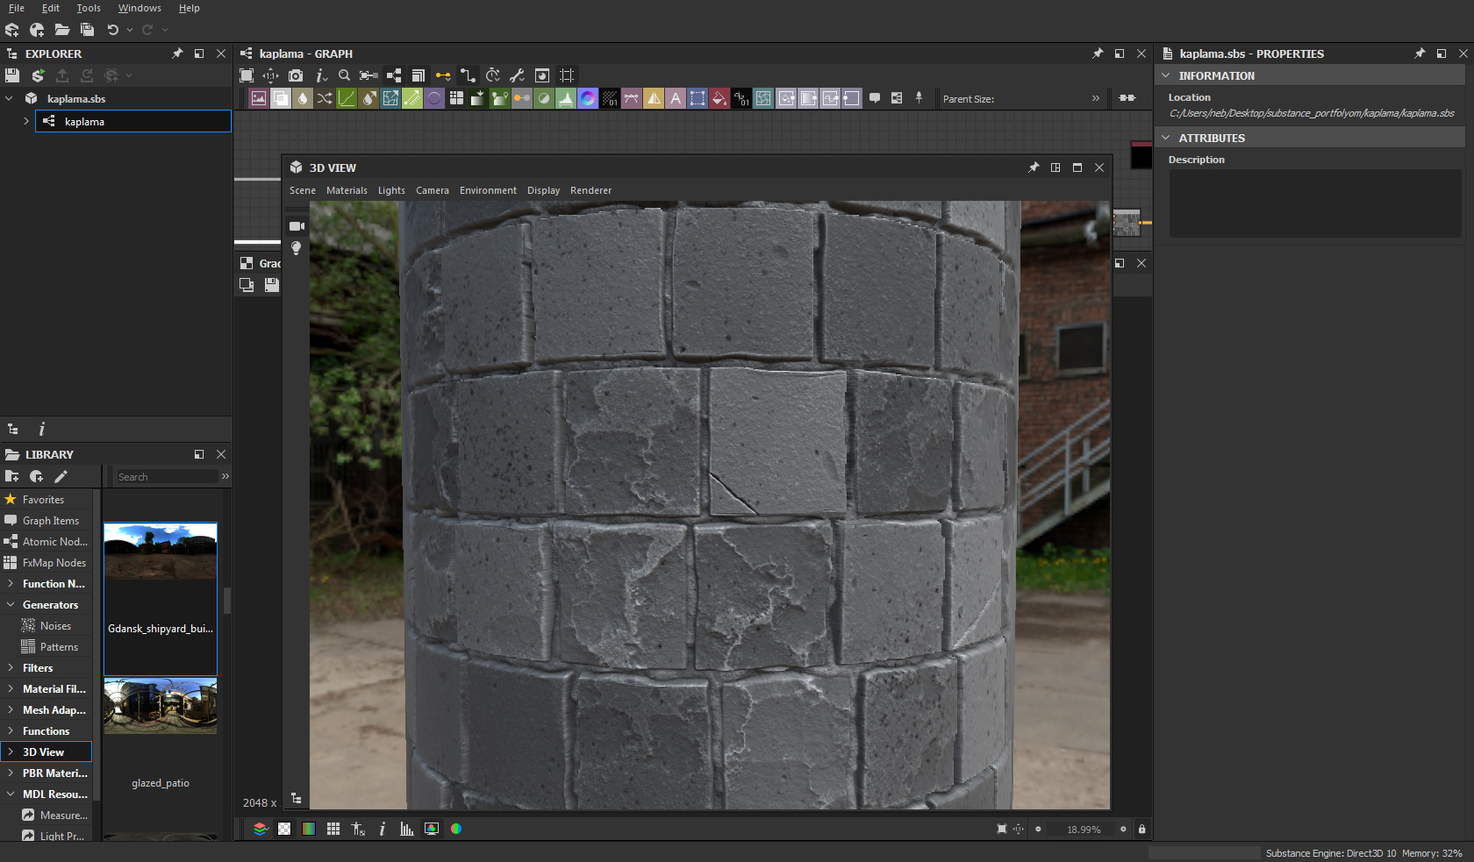1474x862 pixels.
Task: Toggle the checkered background icon in 3D View
Action: coord(284,829)
